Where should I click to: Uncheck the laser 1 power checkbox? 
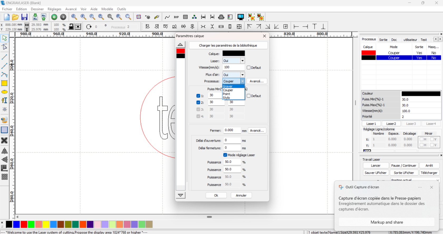coord(198,96)
